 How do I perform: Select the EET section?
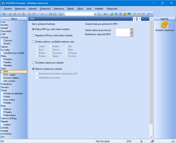point(3,137)
